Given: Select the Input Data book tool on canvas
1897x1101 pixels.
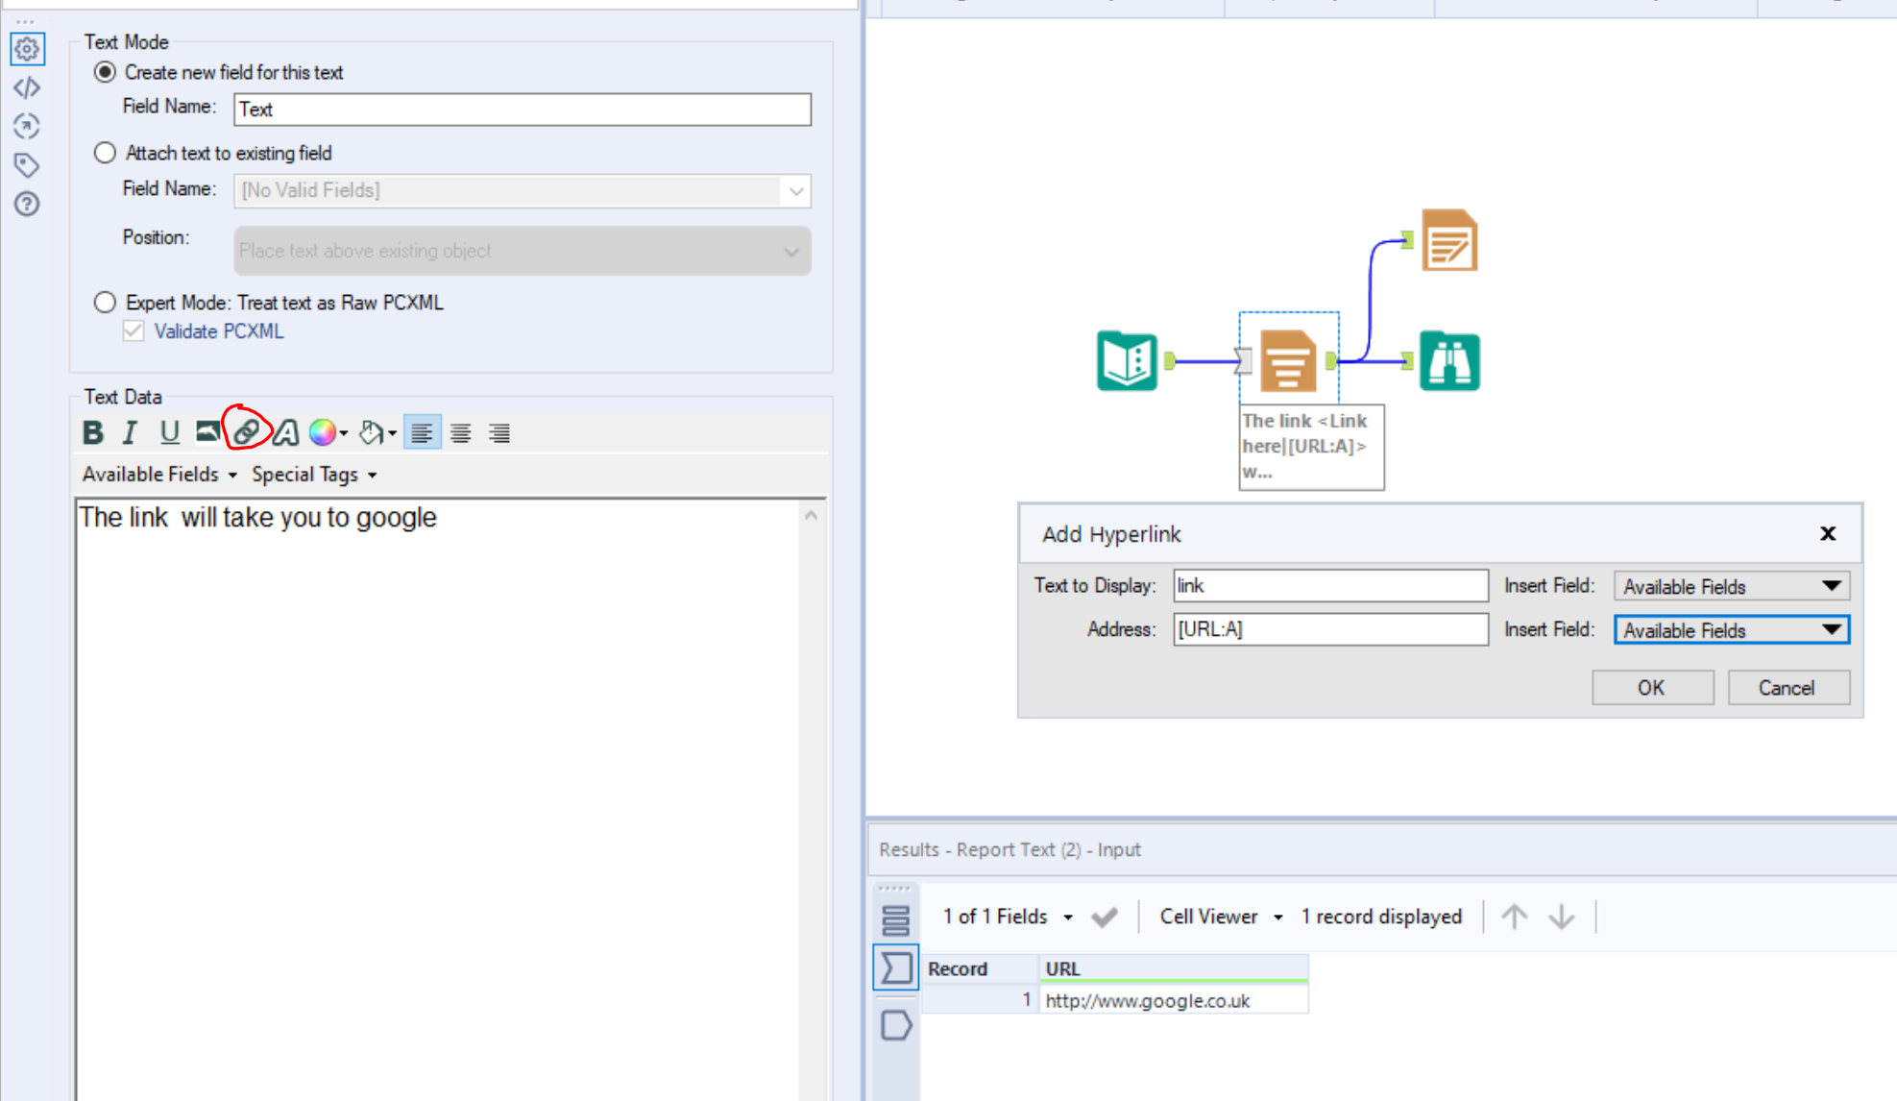Looking at the screenshot, I should (1125, 360).
